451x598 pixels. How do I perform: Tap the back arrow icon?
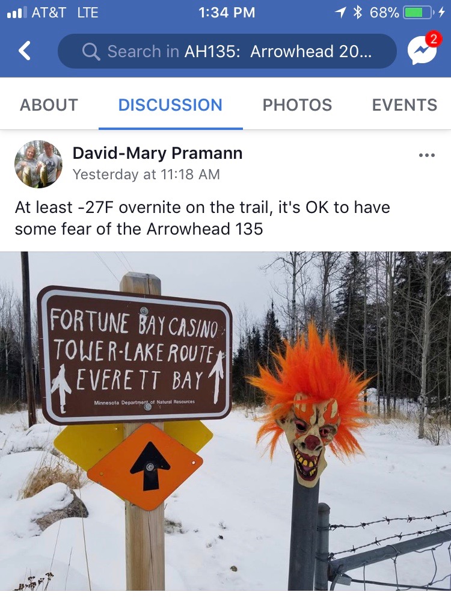[x=25, y=51]
